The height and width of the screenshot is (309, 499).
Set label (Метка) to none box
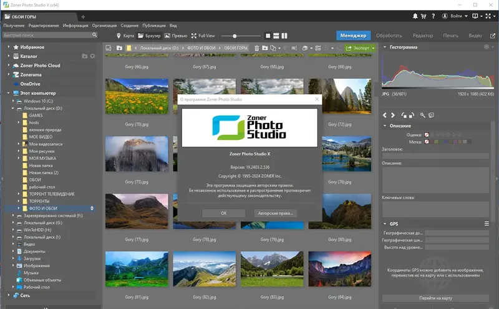[x=427, y=142]
